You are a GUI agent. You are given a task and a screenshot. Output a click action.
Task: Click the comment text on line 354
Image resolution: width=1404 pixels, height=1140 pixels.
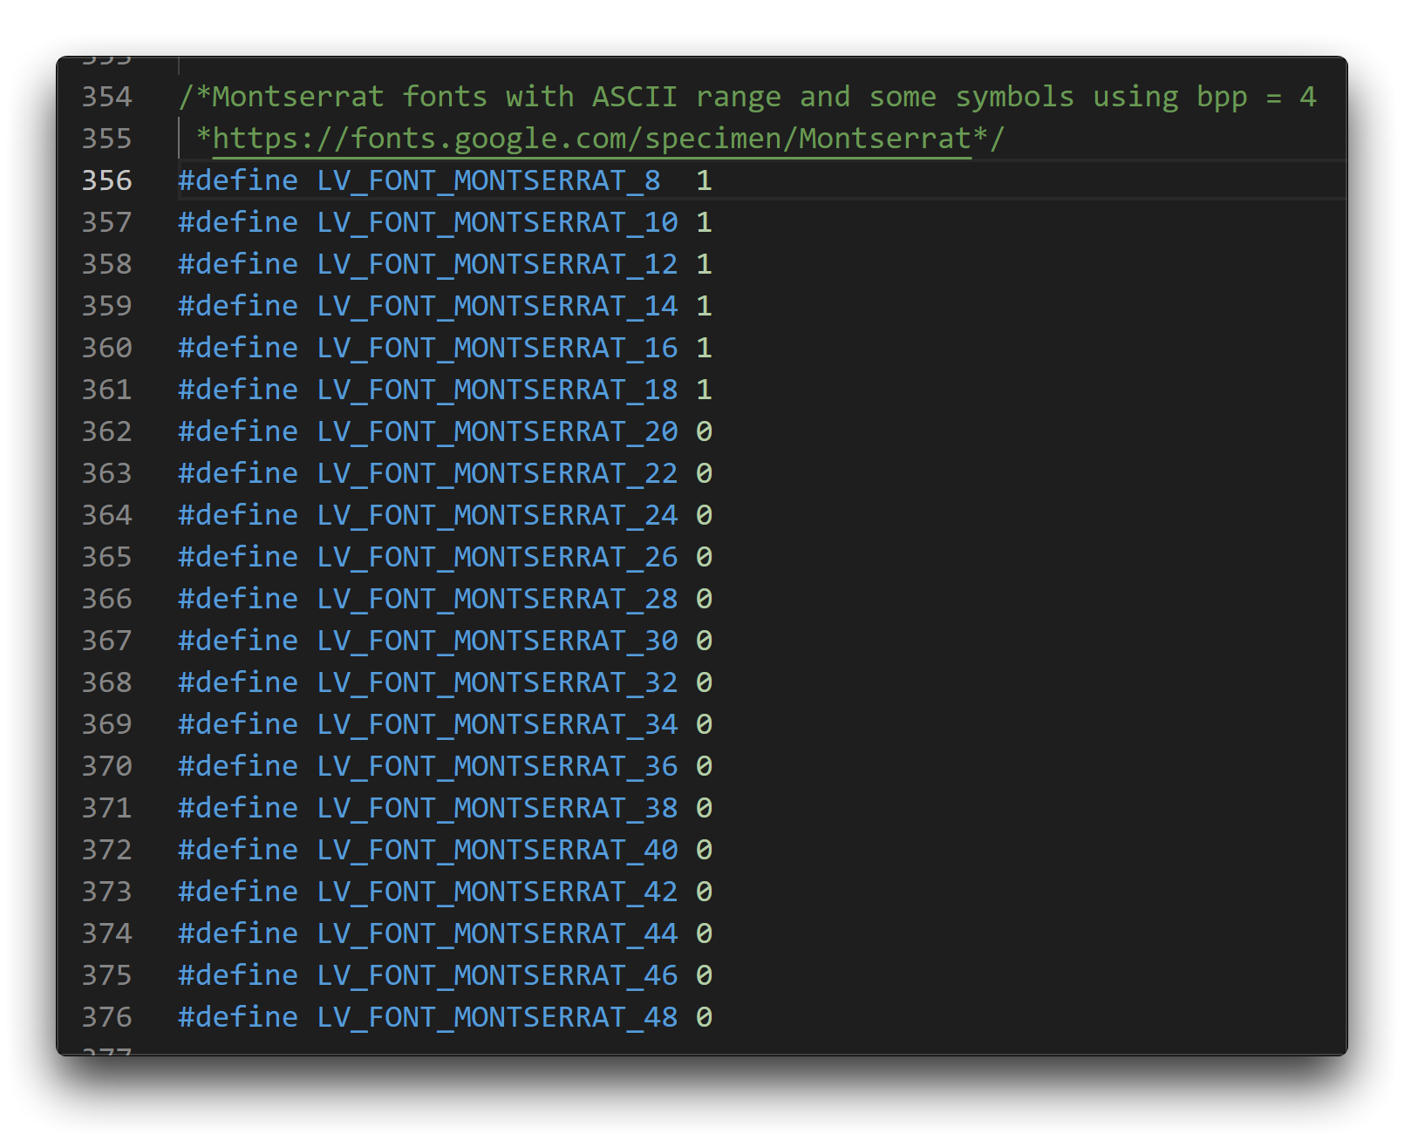click(747, 97)
